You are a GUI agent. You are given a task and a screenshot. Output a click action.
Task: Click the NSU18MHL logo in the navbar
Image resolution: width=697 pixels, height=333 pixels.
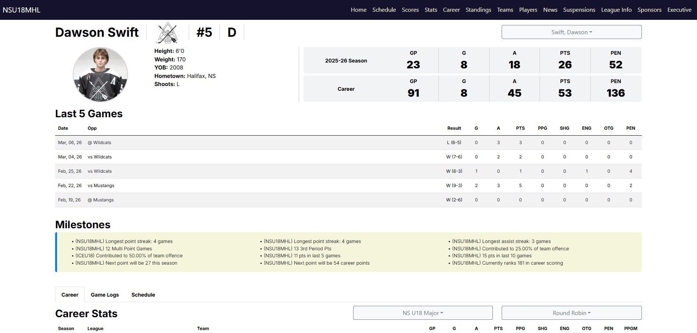[21, 10]
